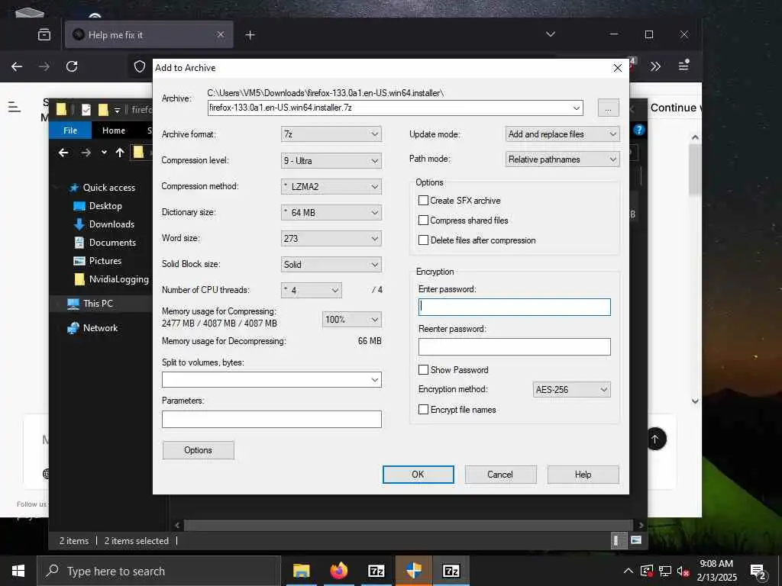Click the Parameters text field
Screen dimensions: 782x586
tap(272, 420)
